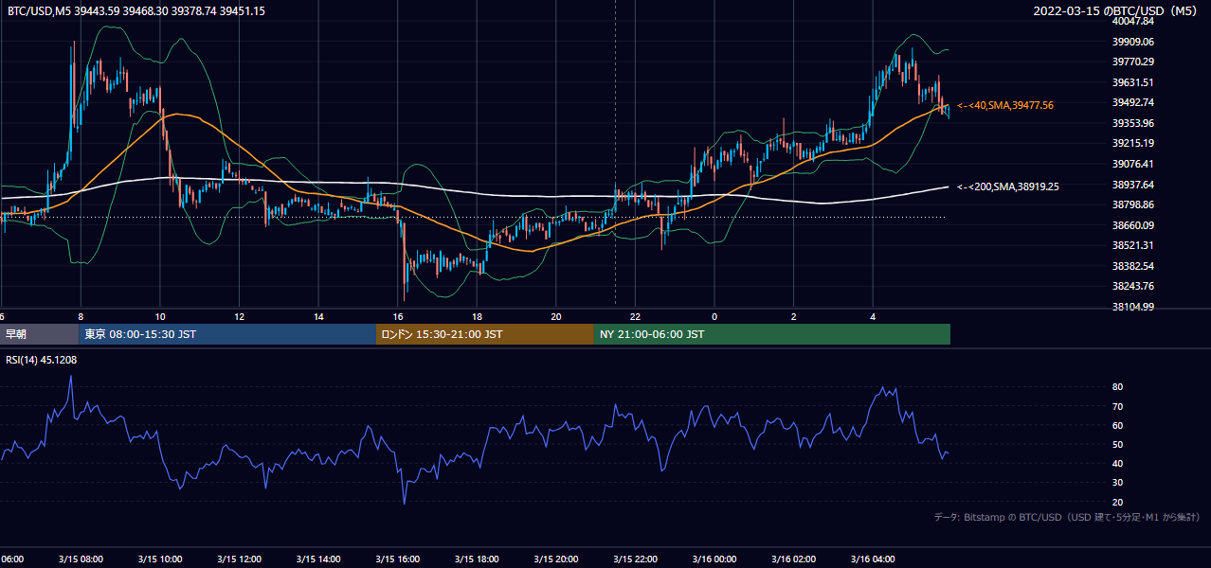Click the bottom time label 3/16 00:00
The height and width of the screenshot is (568, 1211).
714,559
